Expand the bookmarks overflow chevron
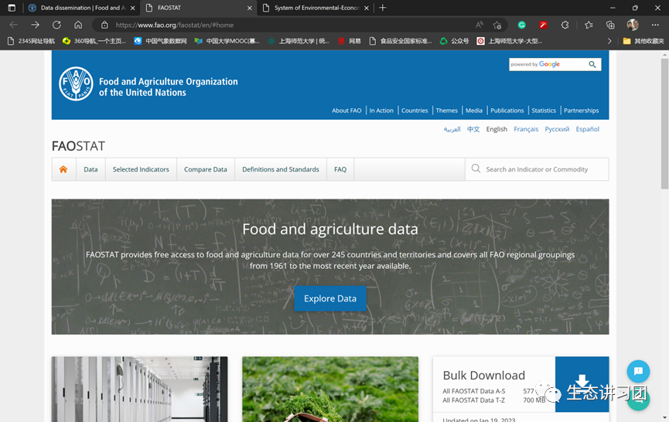Viewport: 669px width, 422px height. 609,41
